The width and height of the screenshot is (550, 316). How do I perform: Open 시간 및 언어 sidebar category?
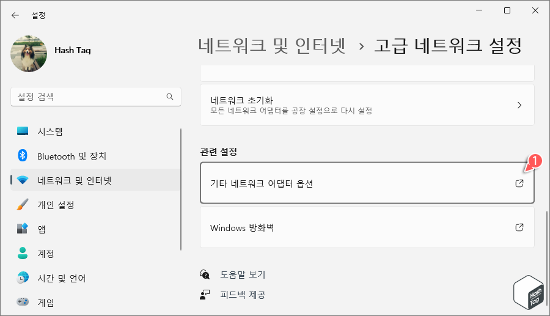(x=96, y=277)
